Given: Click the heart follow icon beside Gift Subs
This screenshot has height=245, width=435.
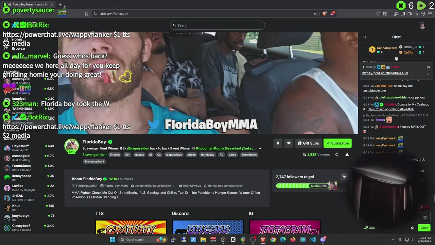Looking at the screenshot, I should [289, 143].
